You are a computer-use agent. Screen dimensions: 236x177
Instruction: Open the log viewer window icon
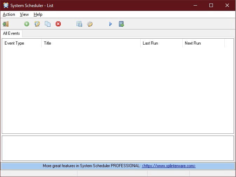(x=79, y=24)
